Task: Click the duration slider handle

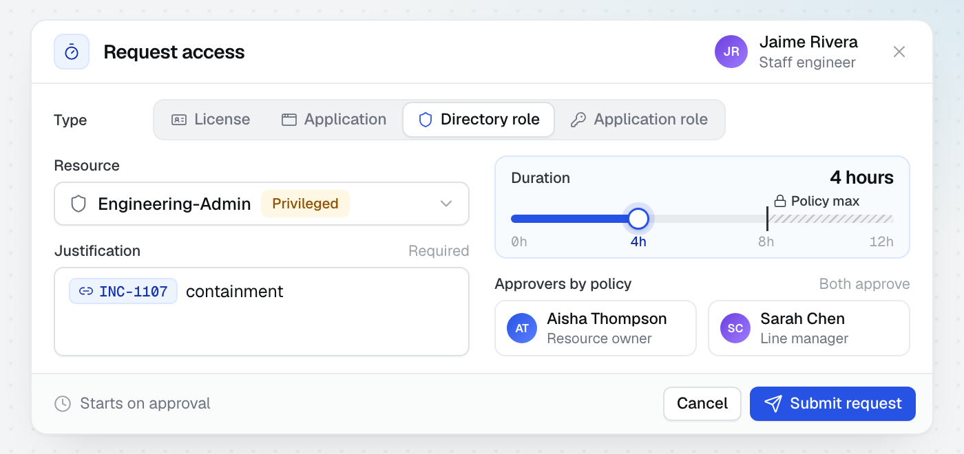Action: (x=638, y=219)
